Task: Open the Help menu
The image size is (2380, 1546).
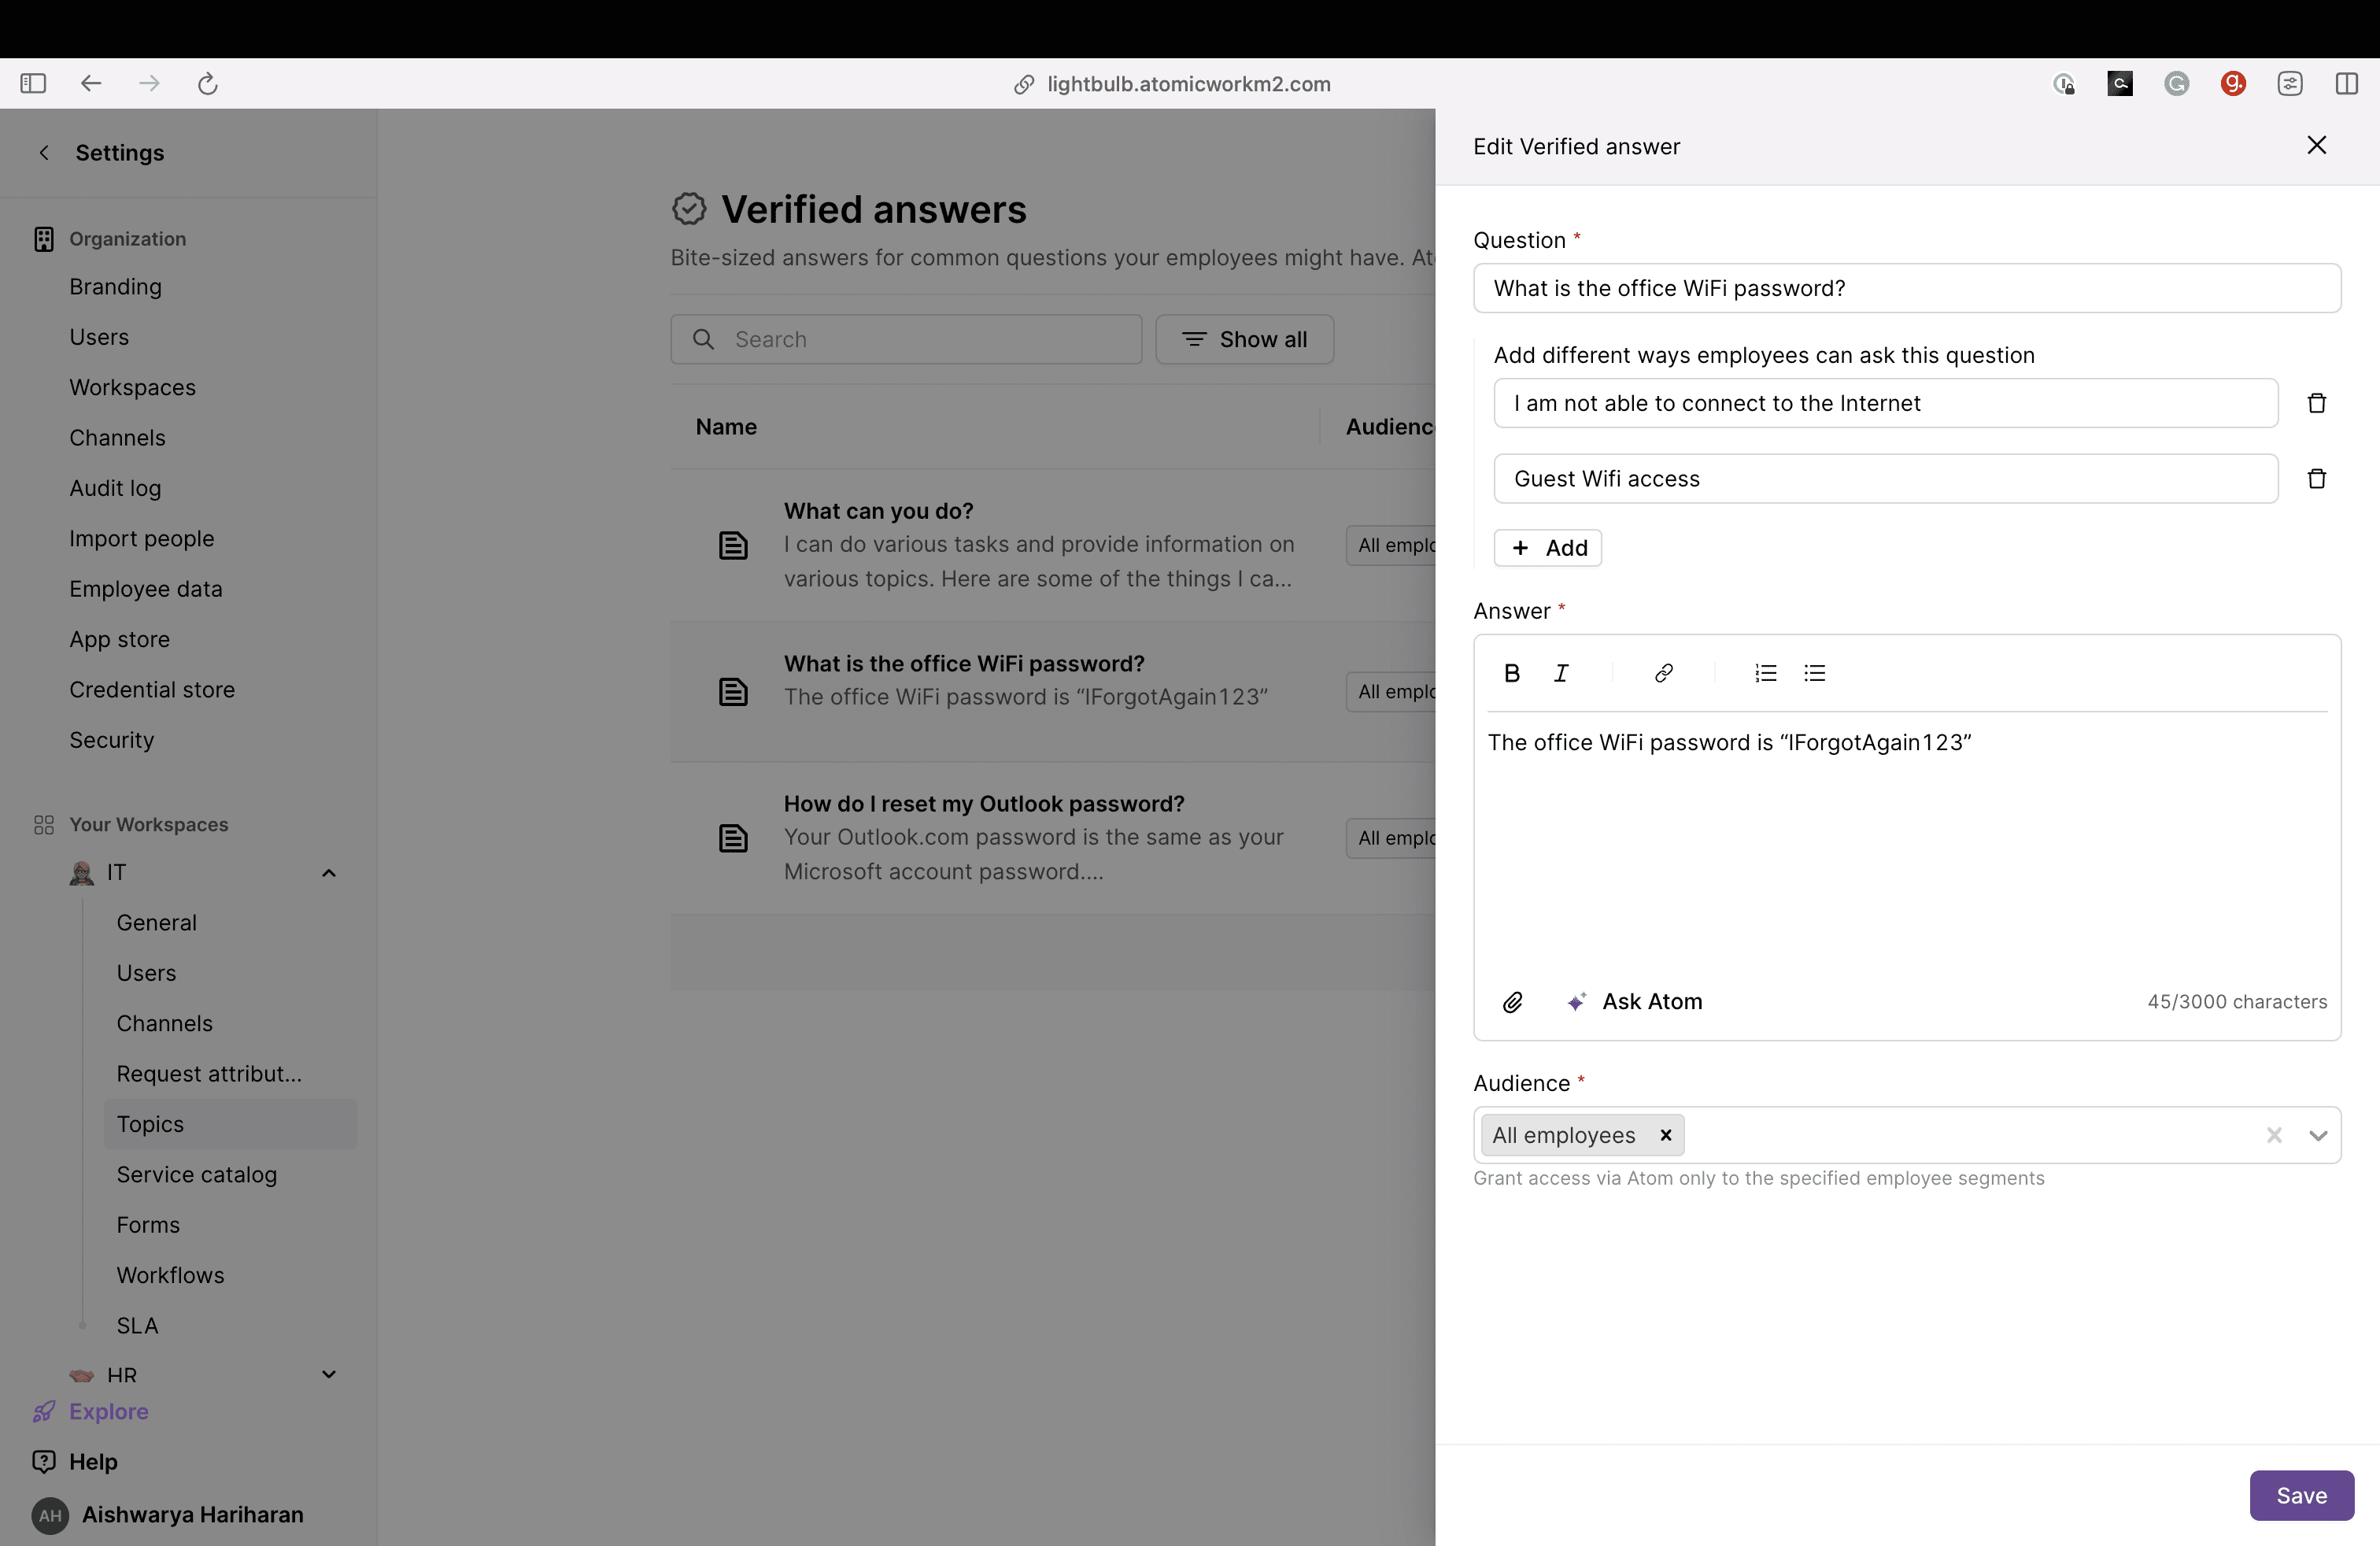Action: 93,1462
